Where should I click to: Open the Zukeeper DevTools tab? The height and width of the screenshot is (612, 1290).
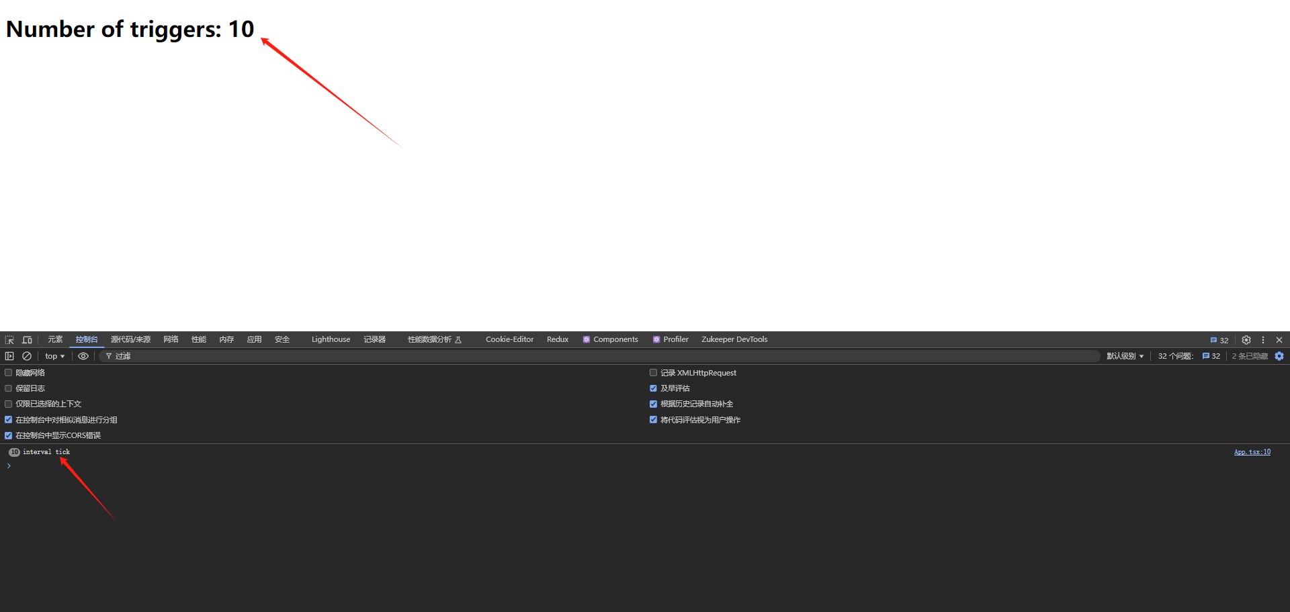pyautogui.click(x=734, y=339)
